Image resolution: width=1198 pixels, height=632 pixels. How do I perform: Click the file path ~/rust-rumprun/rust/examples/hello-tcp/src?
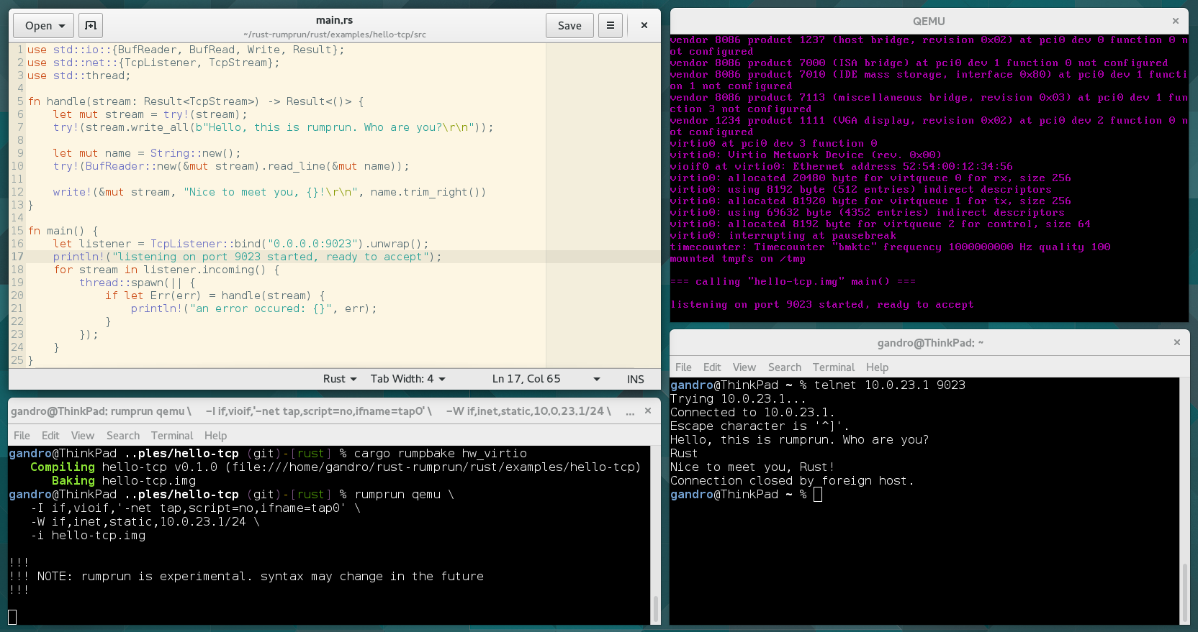pos(334,35)
